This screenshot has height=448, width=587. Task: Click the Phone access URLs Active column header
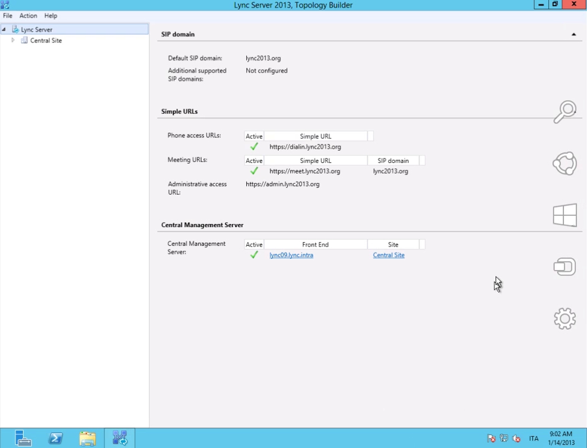click(254, 136)
